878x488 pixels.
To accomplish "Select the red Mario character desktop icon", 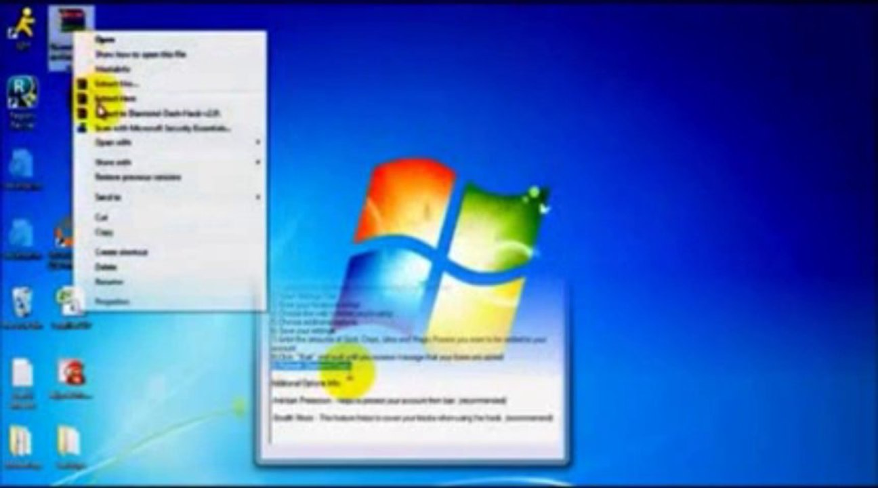I will (70, 373).
